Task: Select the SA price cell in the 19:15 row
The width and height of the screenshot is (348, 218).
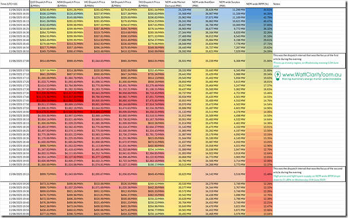Action: [124, 174]
